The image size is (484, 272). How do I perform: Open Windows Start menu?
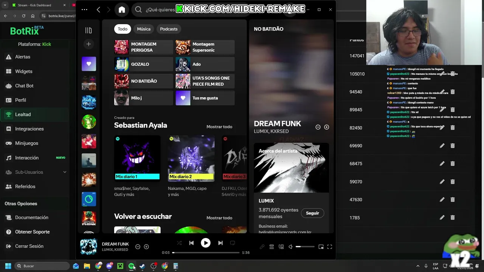(x=8, y=266)
